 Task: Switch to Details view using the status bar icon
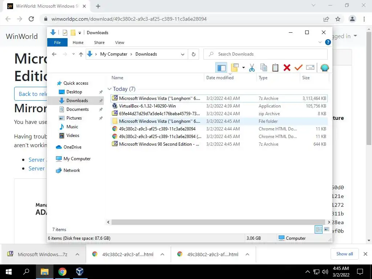click(x=319, y=230)
